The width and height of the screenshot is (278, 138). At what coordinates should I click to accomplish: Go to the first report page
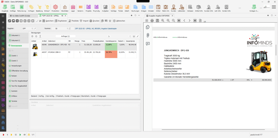(179, 21)
